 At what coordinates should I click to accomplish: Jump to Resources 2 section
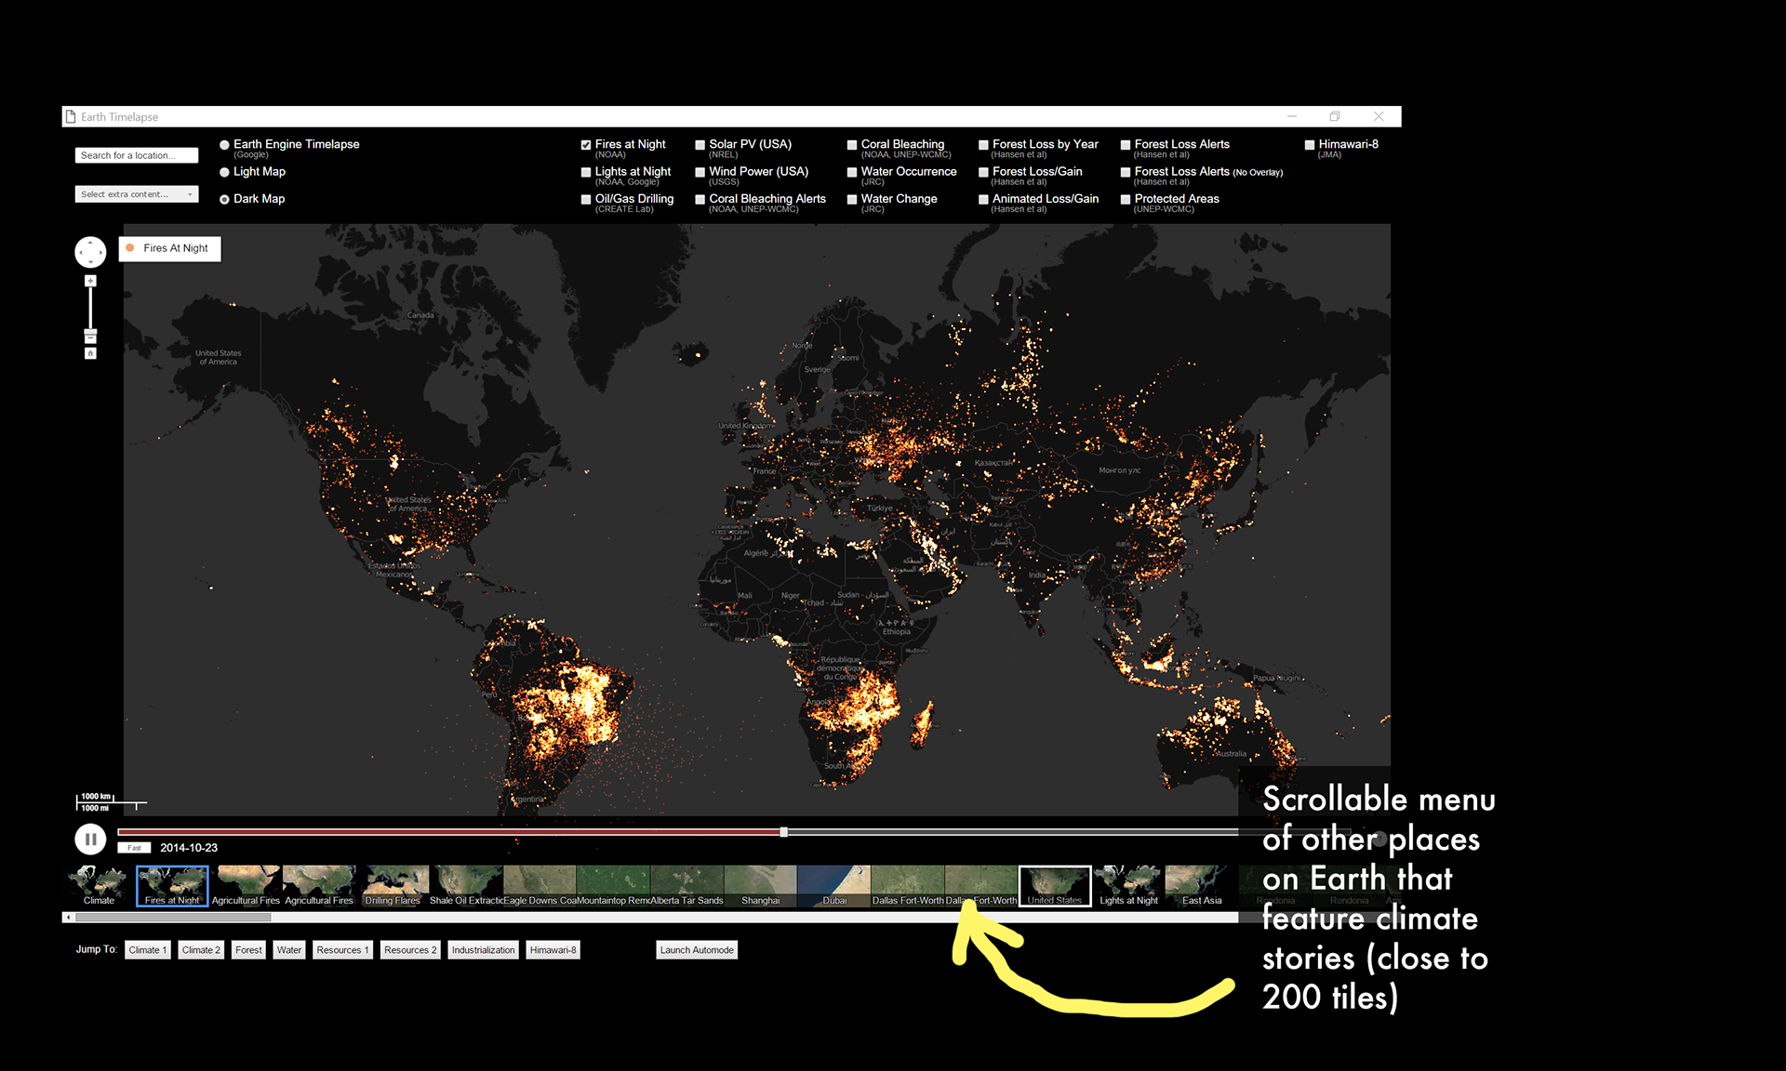pos(410,950)
